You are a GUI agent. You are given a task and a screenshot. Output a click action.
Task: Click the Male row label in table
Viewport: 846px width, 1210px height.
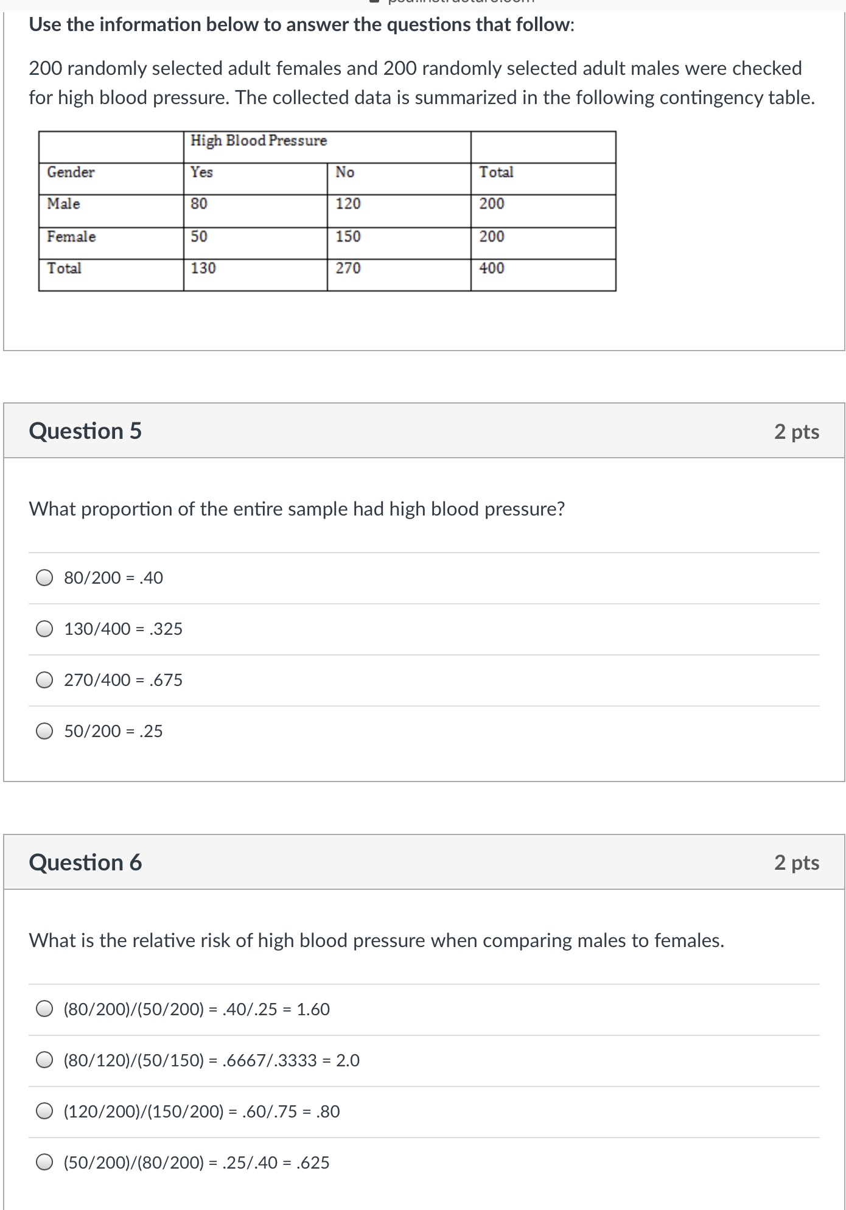[x=64, y=204]
